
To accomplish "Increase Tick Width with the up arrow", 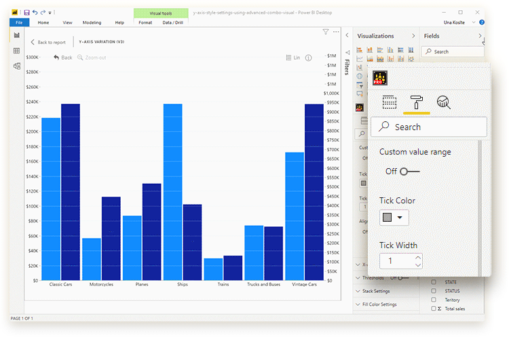I will pos(418,258).
